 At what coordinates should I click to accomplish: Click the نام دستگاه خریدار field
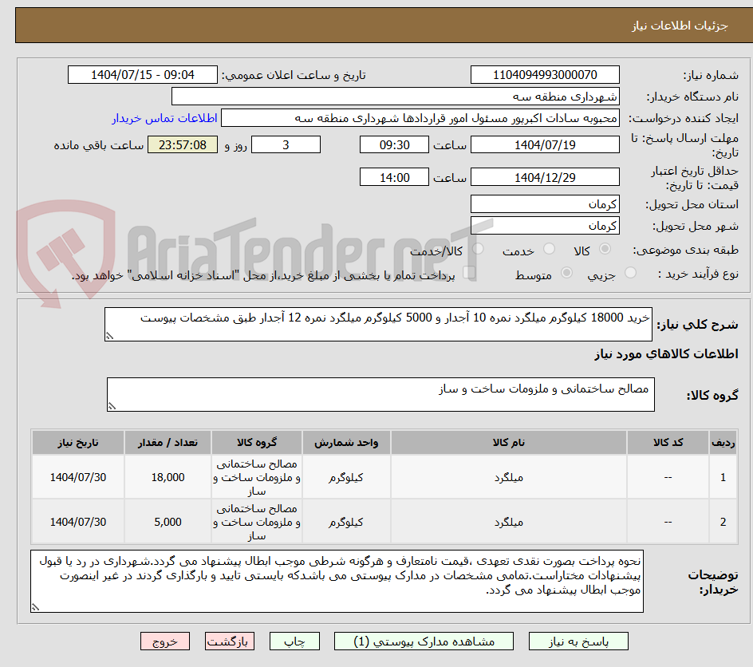coord(395,97)
